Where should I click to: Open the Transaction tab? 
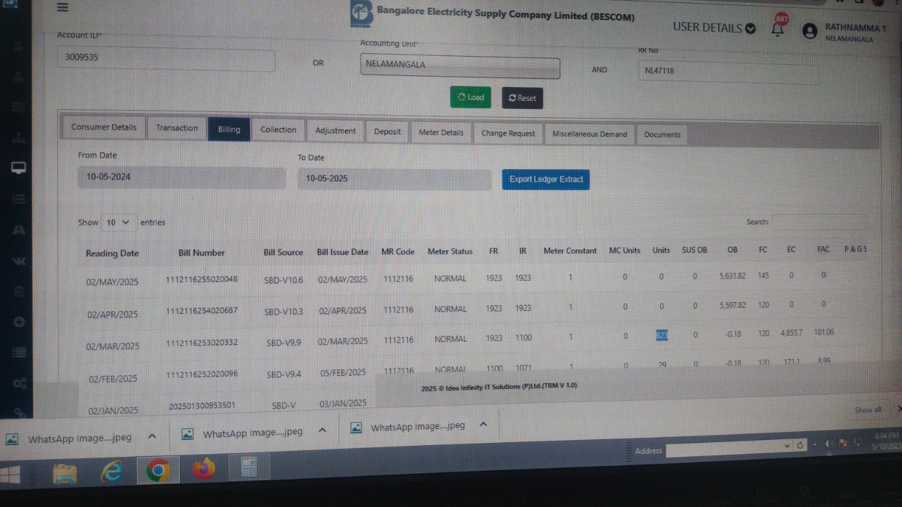pyautogui.click(x=177, y=129)
